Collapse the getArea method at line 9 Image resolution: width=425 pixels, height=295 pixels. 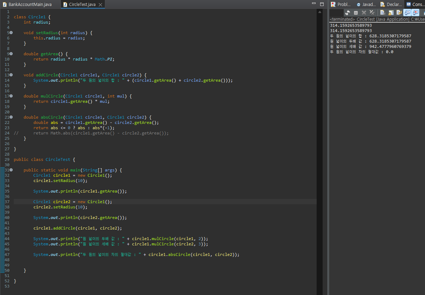[11, 54]
